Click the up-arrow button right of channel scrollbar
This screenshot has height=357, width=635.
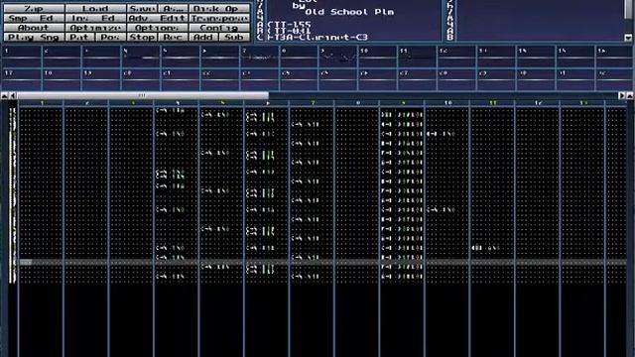pyautogui.click(x=630, y=95)
